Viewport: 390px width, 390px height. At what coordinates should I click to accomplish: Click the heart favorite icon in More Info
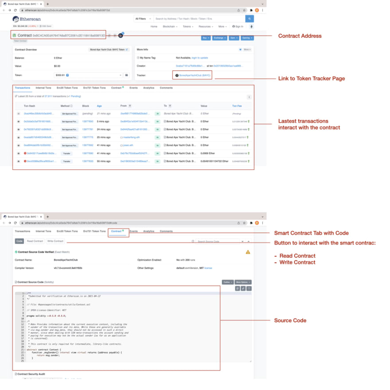240,50
